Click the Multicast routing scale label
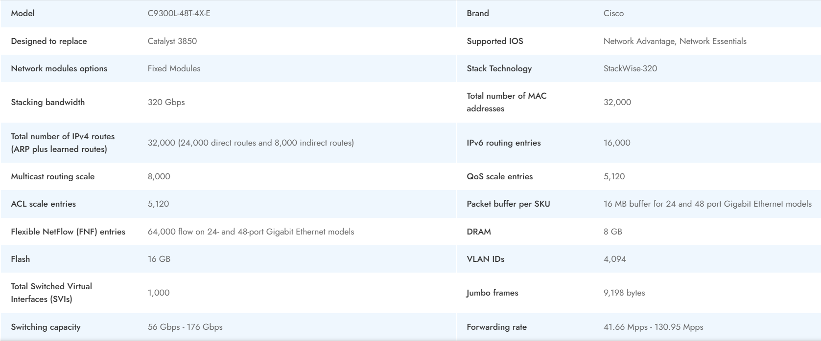The image size is (821, 341). click(x=52, y=176)
